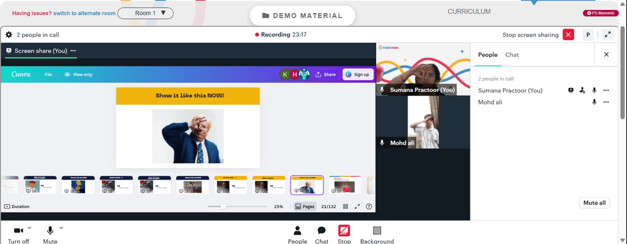Select page thumbnail 19
The width and height of the screenshot is (627, 244).
coord(231,185)
